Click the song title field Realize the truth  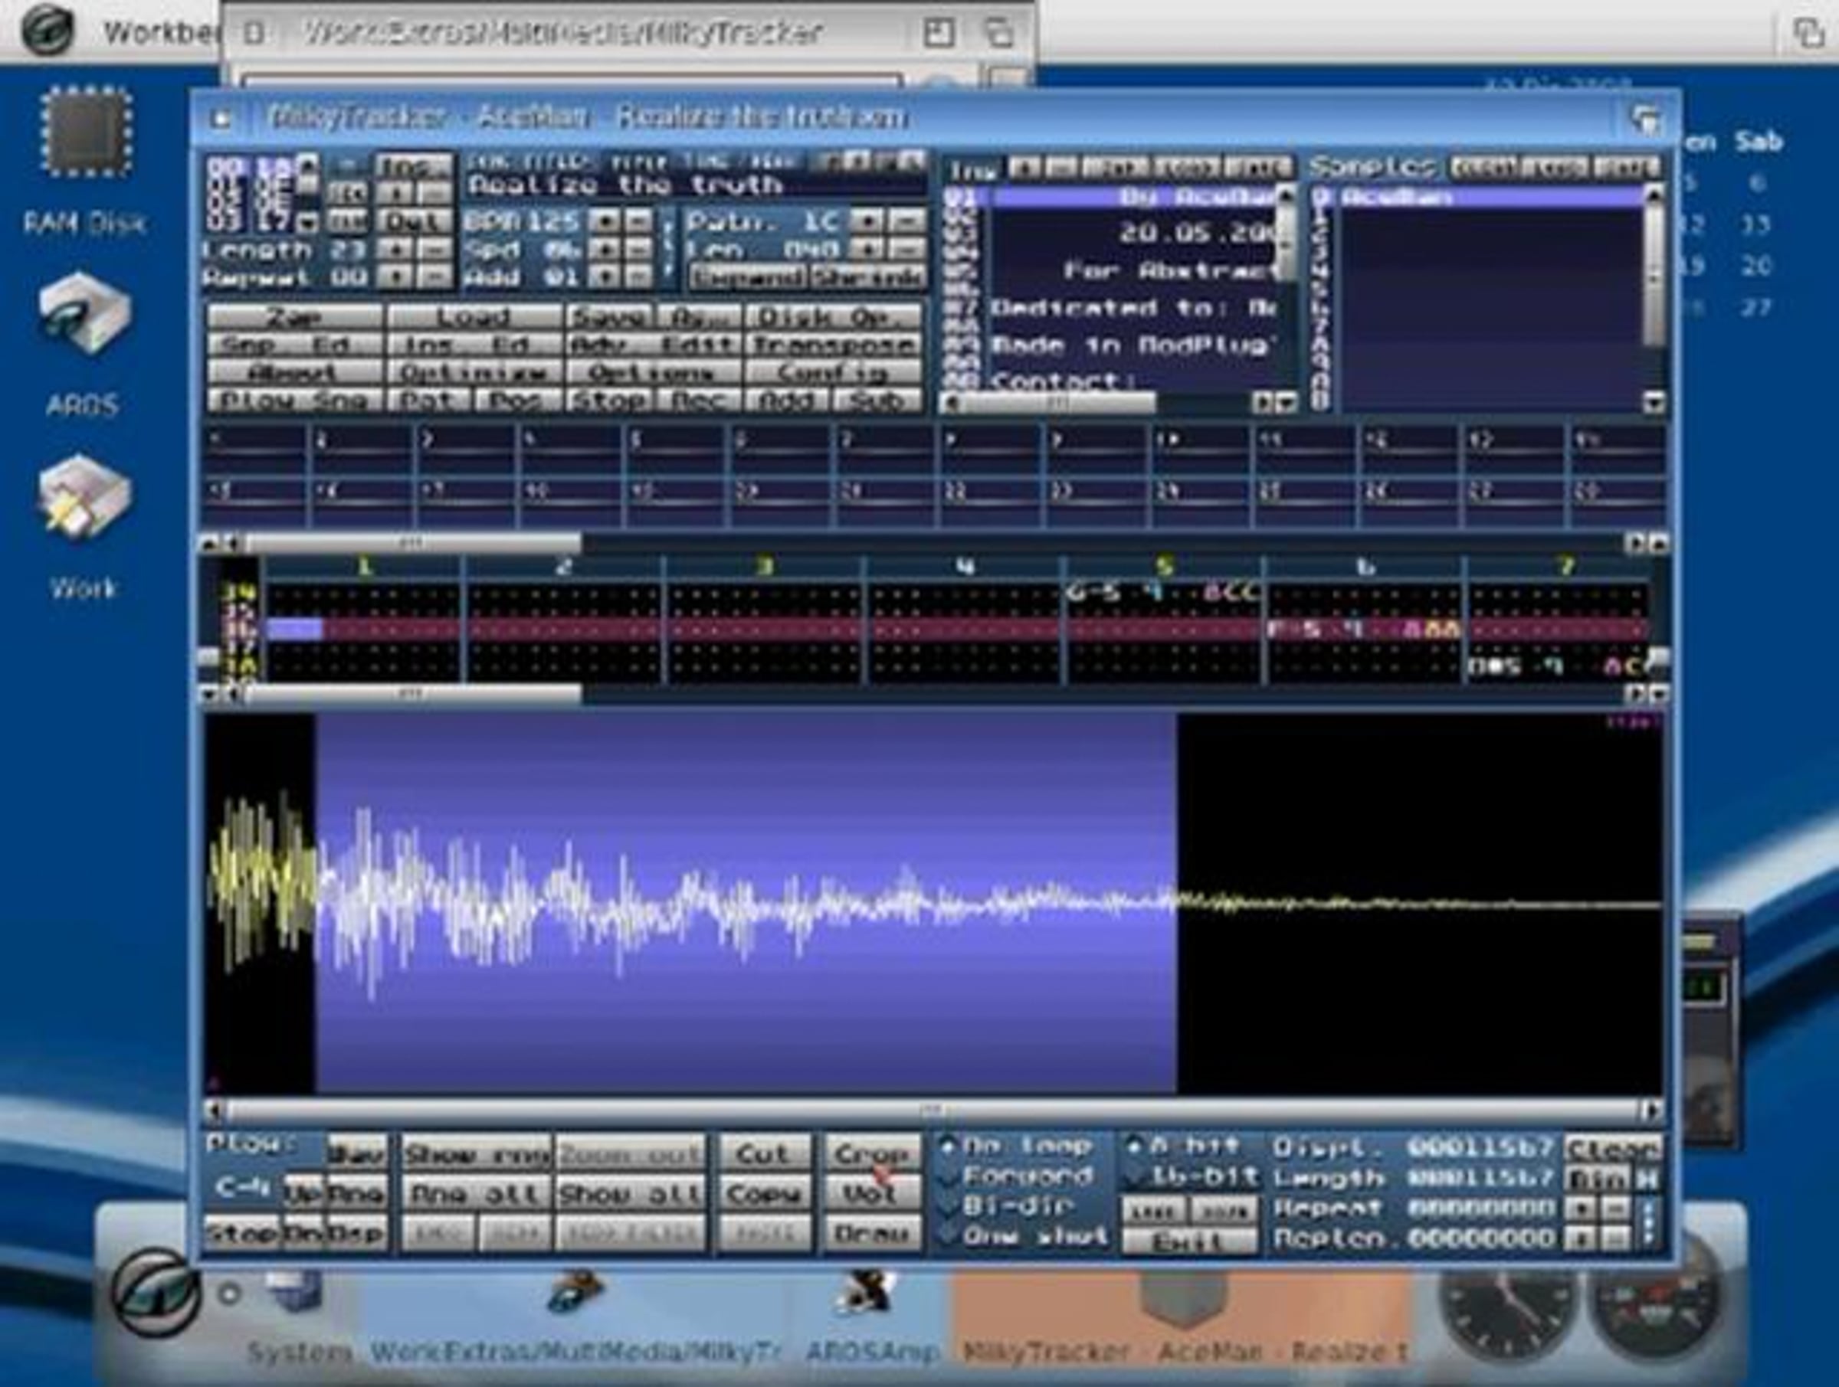click(x=697, y=185)
